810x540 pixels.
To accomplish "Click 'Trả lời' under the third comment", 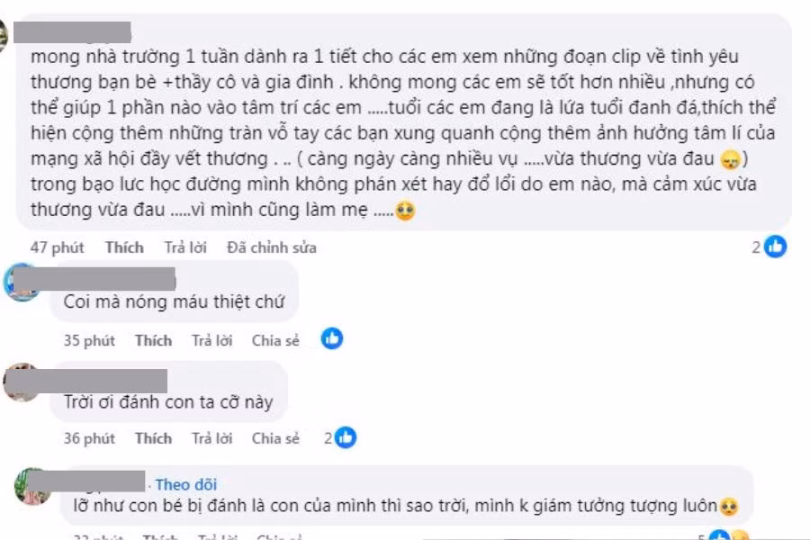I will pos(212,438).
